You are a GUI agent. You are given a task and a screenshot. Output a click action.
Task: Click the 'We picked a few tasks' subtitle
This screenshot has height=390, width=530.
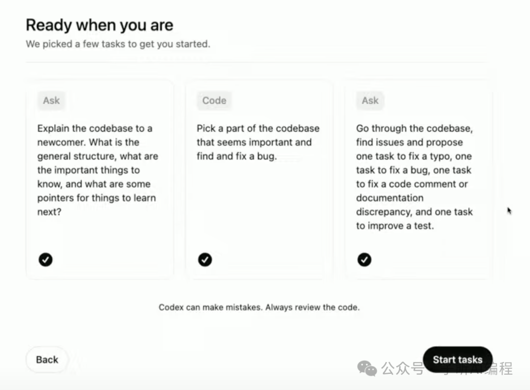pos(118,44)
